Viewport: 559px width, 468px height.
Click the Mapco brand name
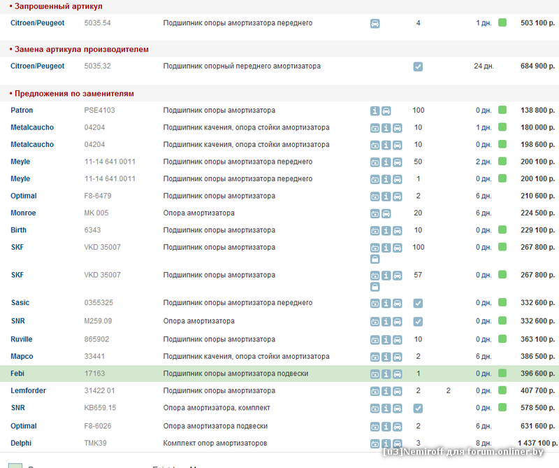22,356
